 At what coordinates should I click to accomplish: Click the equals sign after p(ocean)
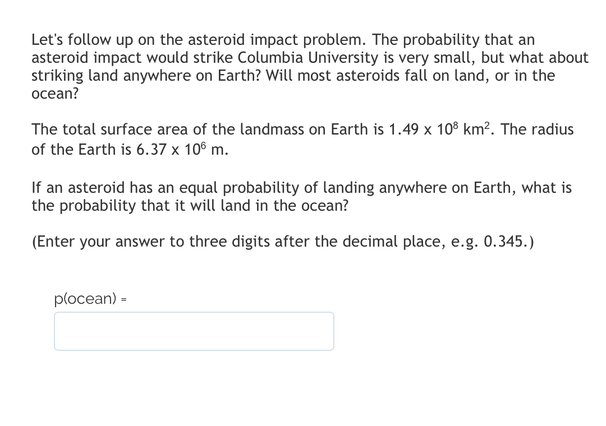click(124, 299)
